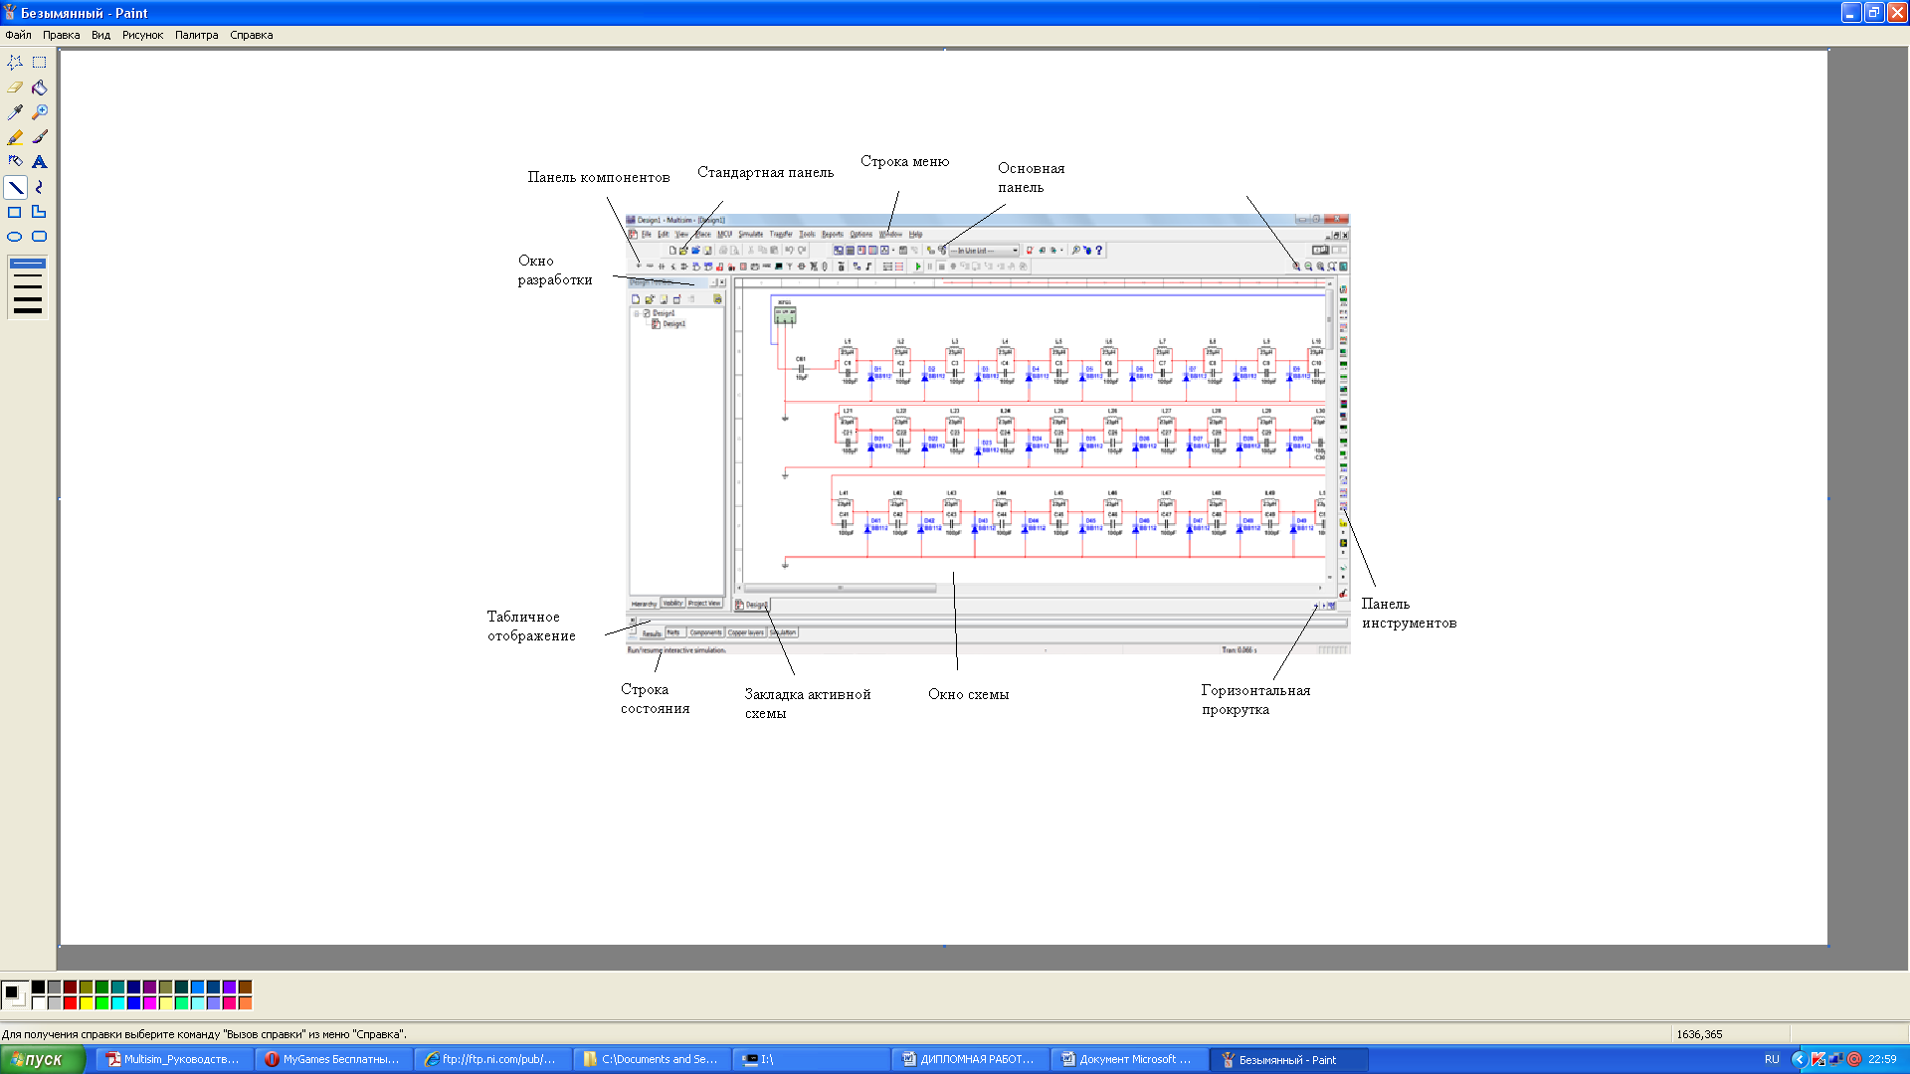1910x1074 pixels.
Task: Click the RU language indicator
Action: click(1772, 1059)
